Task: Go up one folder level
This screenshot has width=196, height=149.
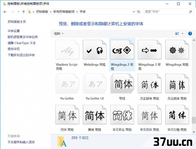Action: (x=23, y=12)
